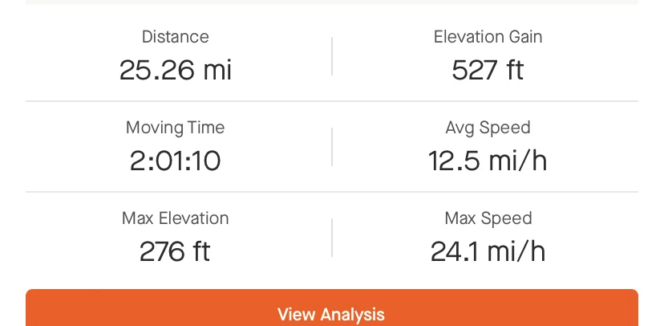Click the horizontal line below the Moving Time row
Viewport: 664px width, 326px height.
click(332, 192)
